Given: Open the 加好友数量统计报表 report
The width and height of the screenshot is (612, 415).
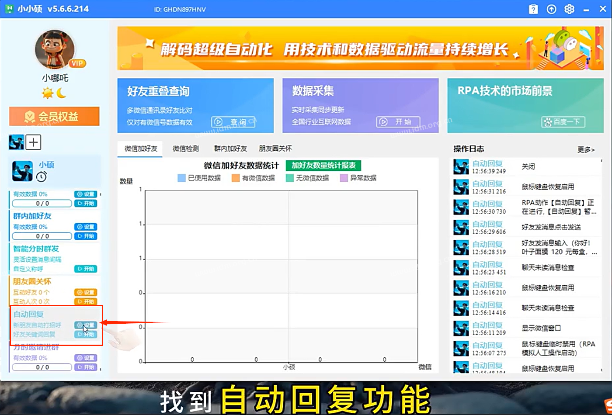Looking at the screenshot, I should (323, 166).
